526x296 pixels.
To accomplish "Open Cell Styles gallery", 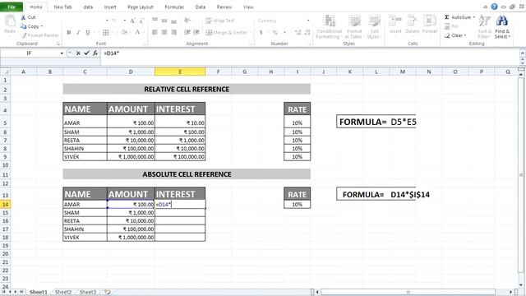I will point(374,27).
